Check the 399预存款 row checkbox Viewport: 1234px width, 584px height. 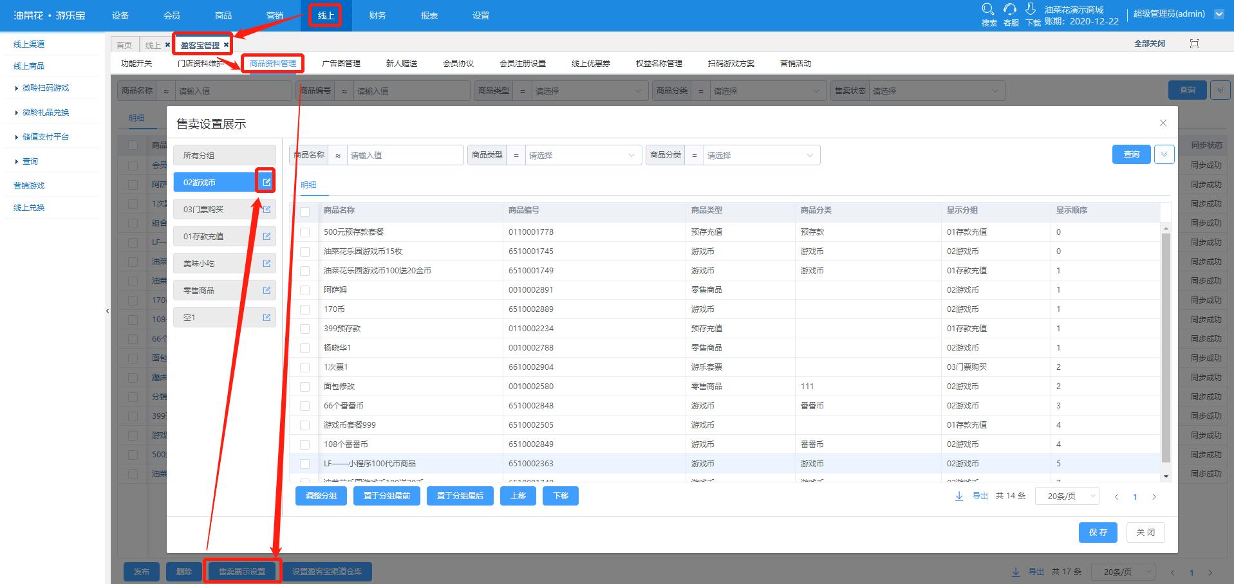pos(305,329)
